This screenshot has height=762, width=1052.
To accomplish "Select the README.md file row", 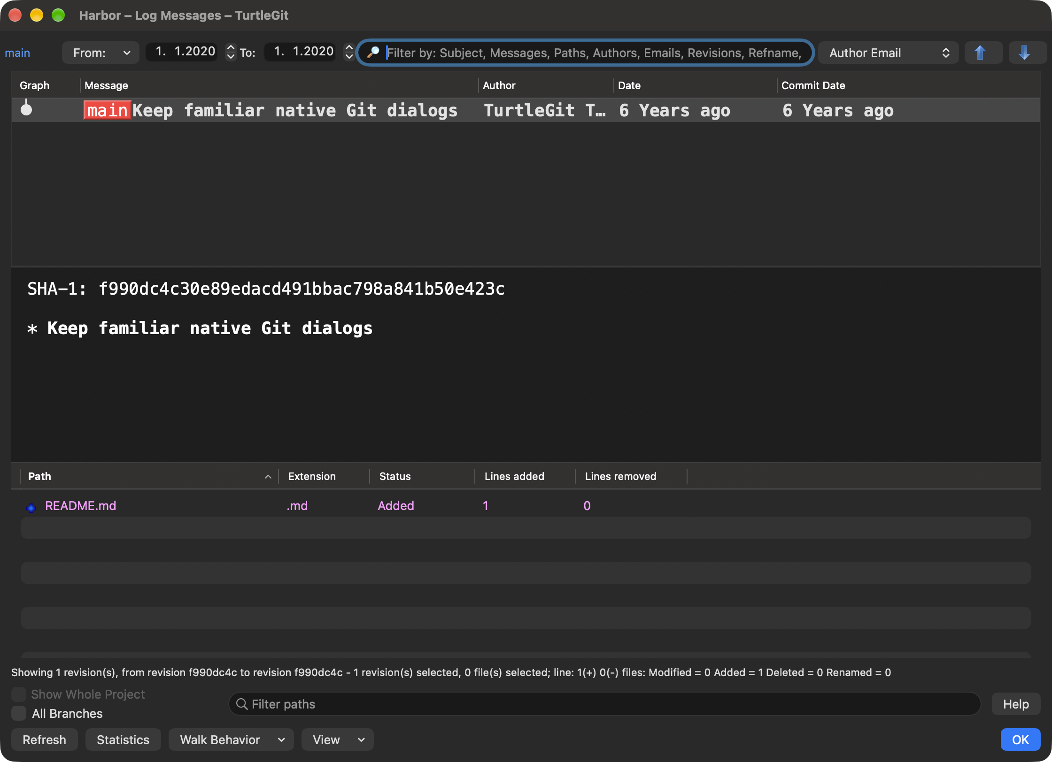I will click(x=526, y=505).
